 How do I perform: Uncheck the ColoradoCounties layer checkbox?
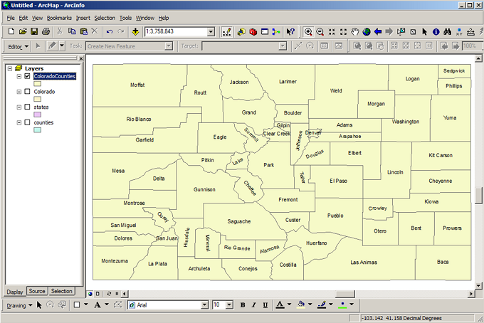pyautogui.click(x=27, y=76)
